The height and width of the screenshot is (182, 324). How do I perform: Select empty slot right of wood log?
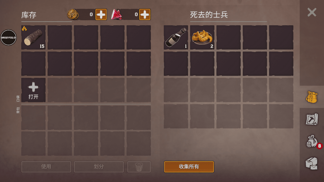(x=60, y=37)
